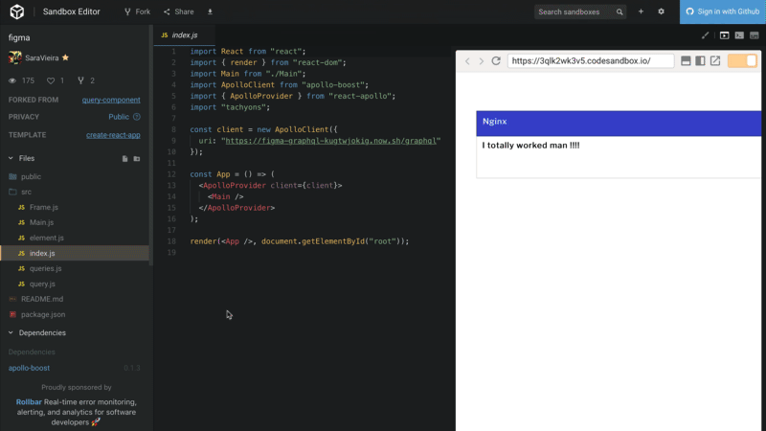
Task: Click the sandbox title figma
Action: (x=19, y=37)
